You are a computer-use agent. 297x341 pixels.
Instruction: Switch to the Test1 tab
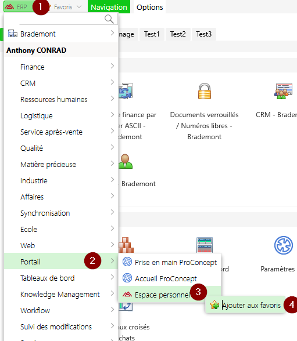coord(152,34)
